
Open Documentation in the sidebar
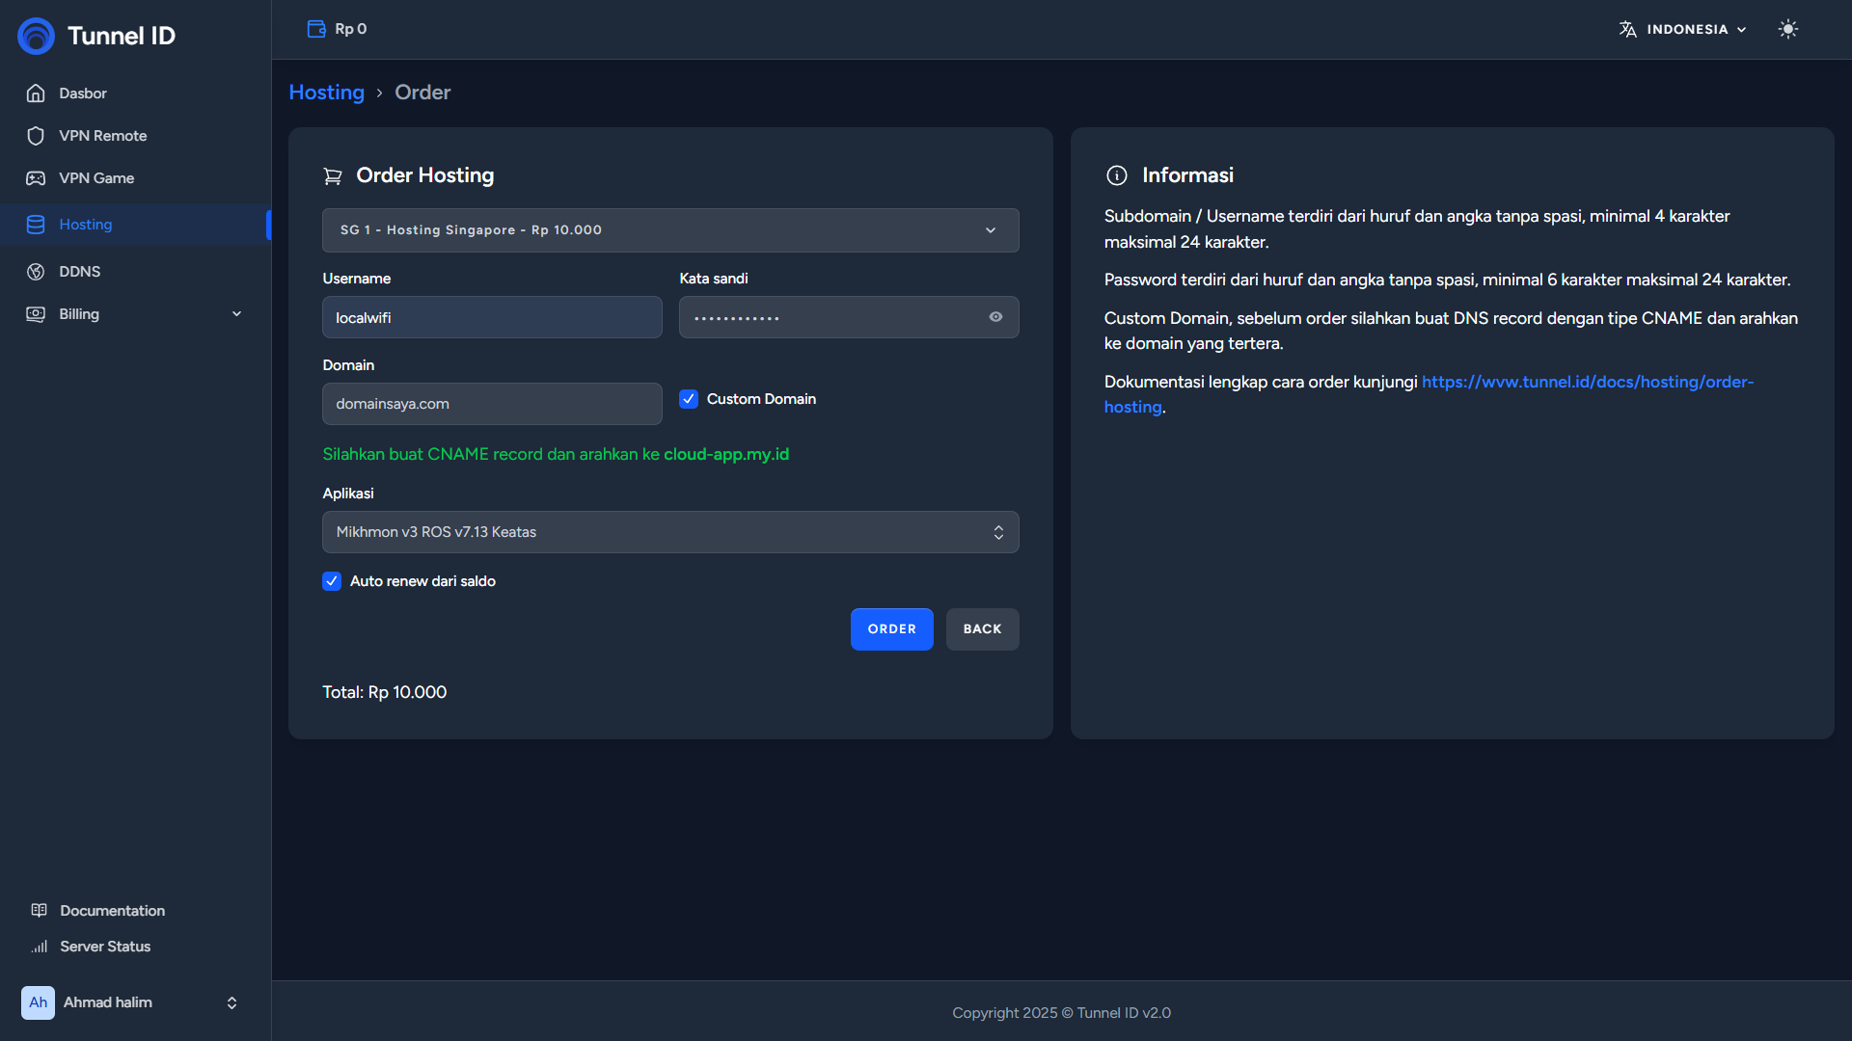[112, 911]
